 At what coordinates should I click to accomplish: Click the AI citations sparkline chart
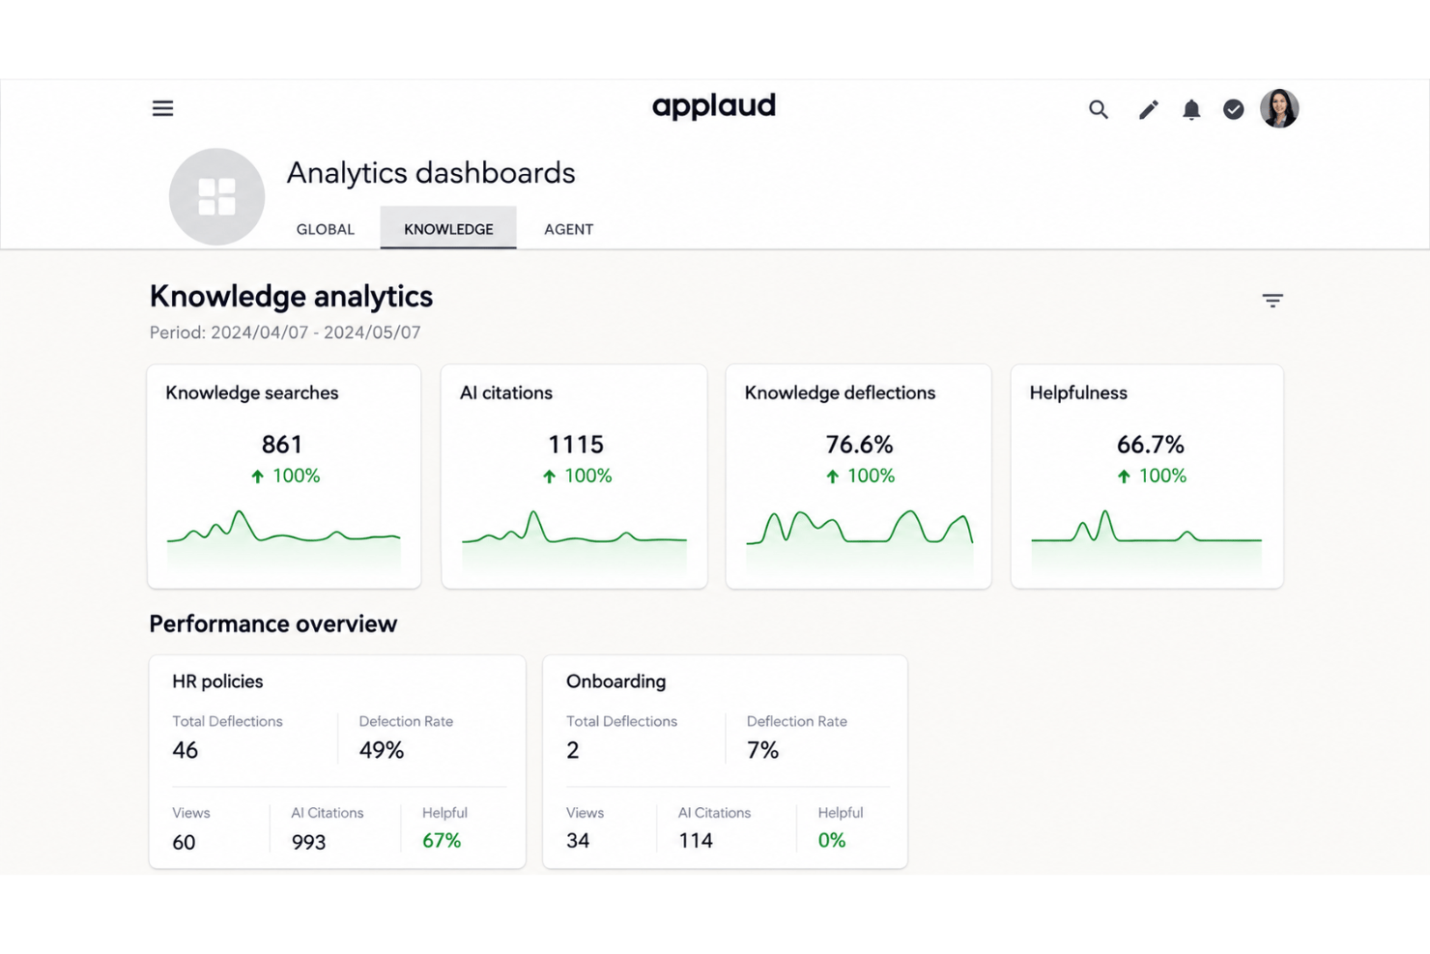[x=574, y=539]
